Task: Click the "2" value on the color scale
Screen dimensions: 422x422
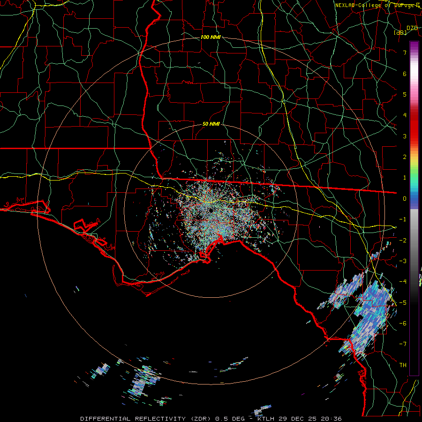Action: 405,157
